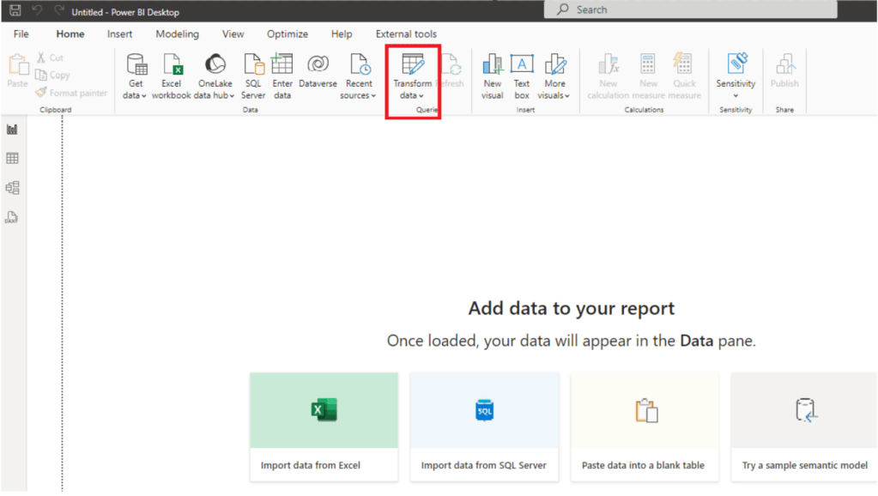This screenshot has width=878, height=496.
Task: Open the Recent sources dropdown
Action: 358,95
